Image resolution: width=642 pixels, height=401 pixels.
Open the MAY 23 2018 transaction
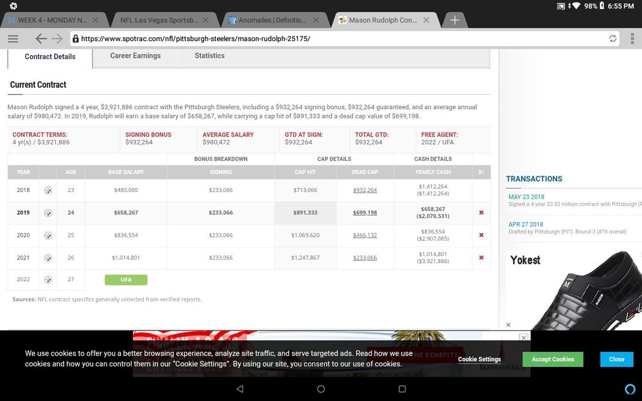point(526,197)
